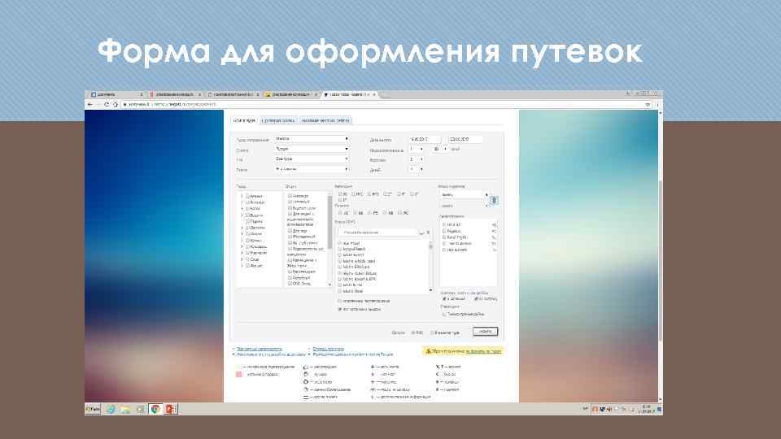Switch to PowerPoint in the taskbar
Viewport: 781px width, 439px height.
[170, 409]
